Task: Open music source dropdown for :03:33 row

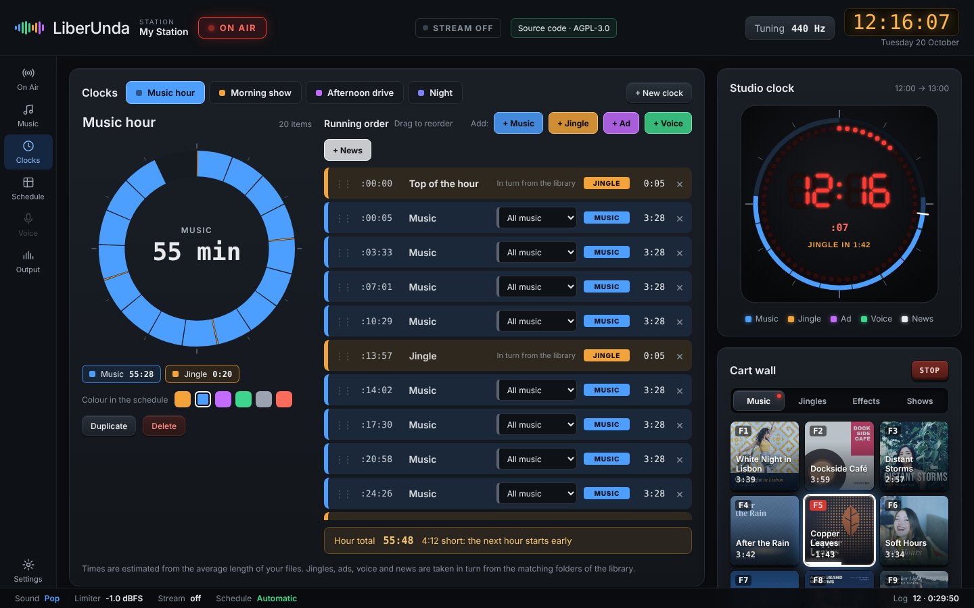Action: point(538,253)
